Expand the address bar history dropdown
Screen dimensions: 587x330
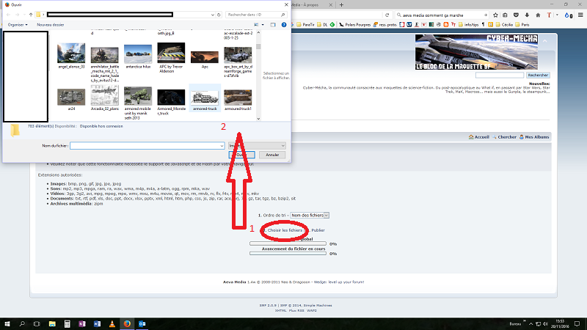(213, 15)
